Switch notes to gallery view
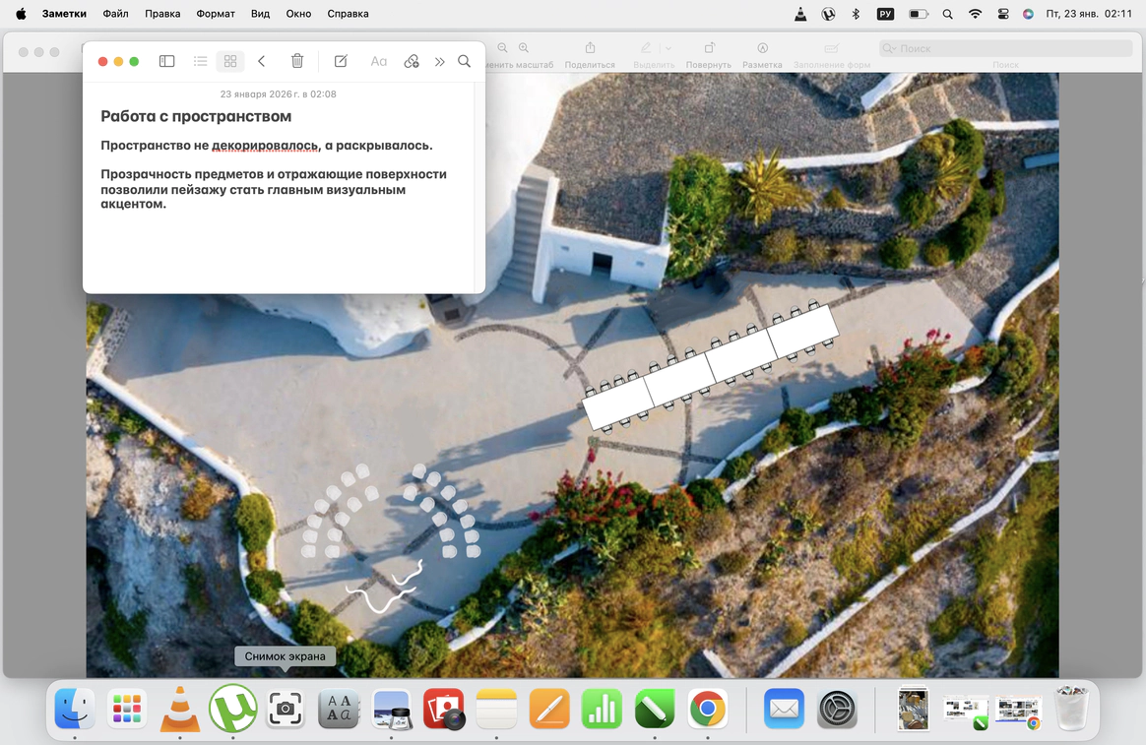 click(x=230, y=61)
